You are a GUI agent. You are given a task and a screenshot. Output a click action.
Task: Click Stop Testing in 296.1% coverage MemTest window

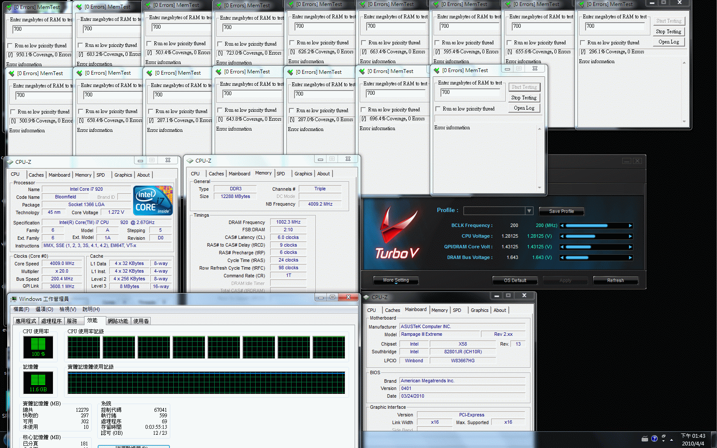coord(669,32)
